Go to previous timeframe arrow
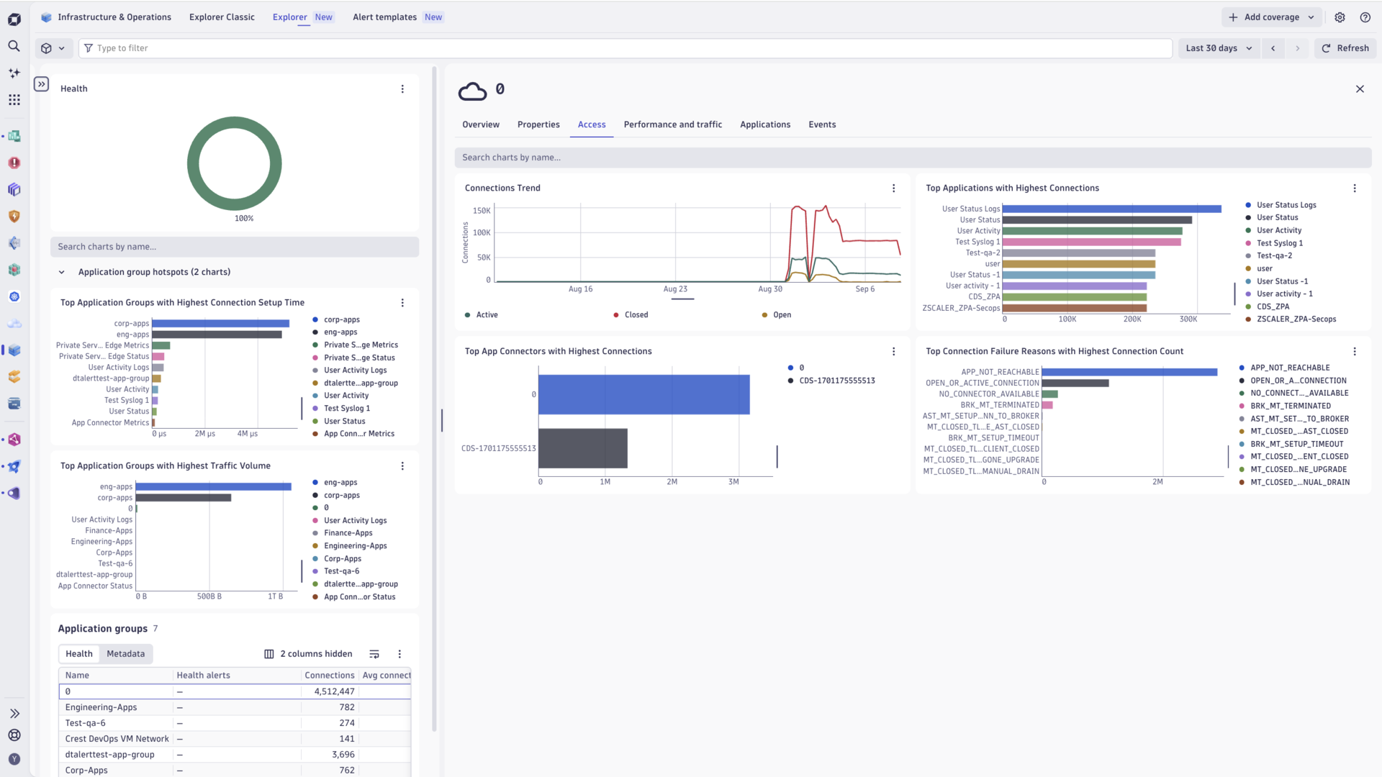Screen dimensions: 1382x777 [1273, 48]
